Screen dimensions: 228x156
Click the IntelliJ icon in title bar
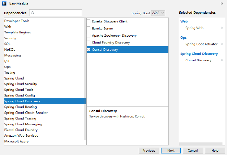point(4,3)
